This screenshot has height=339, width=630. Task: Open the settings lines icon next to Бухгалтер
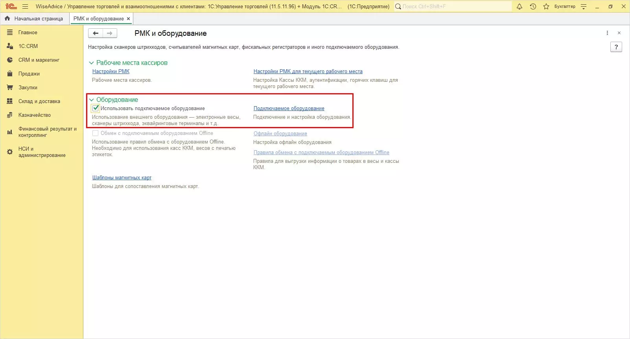tap(584, 6)
